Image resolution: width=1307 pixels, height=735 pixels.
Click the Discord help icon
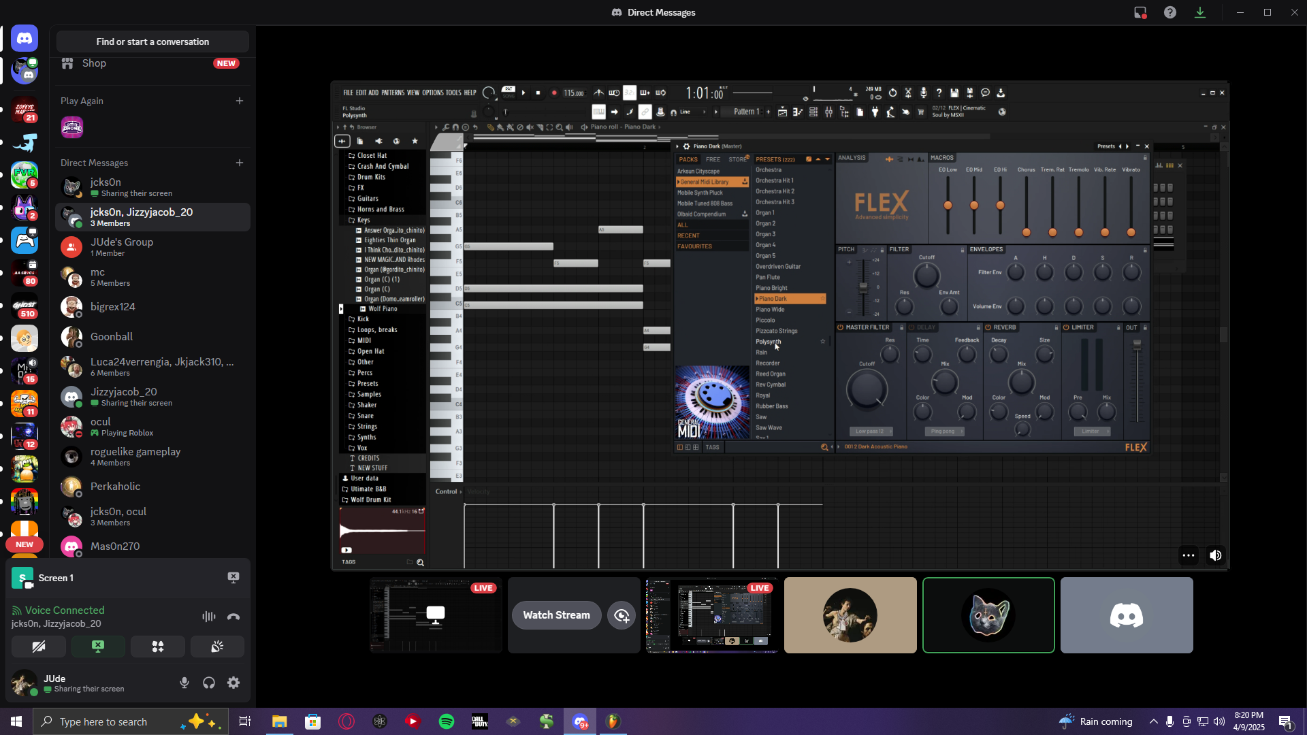1169,12
